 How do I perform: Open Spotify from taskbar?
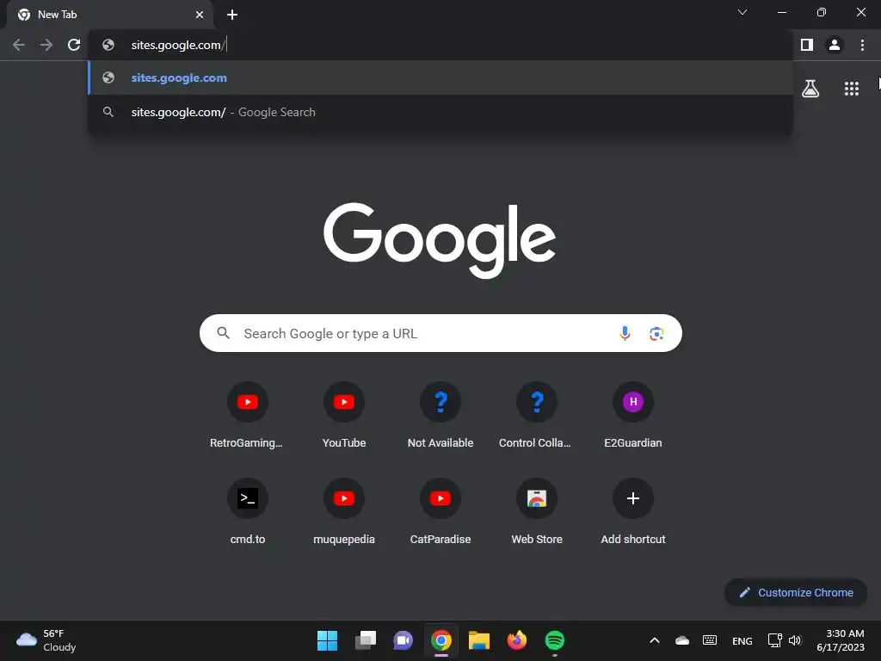coord(555,640)
